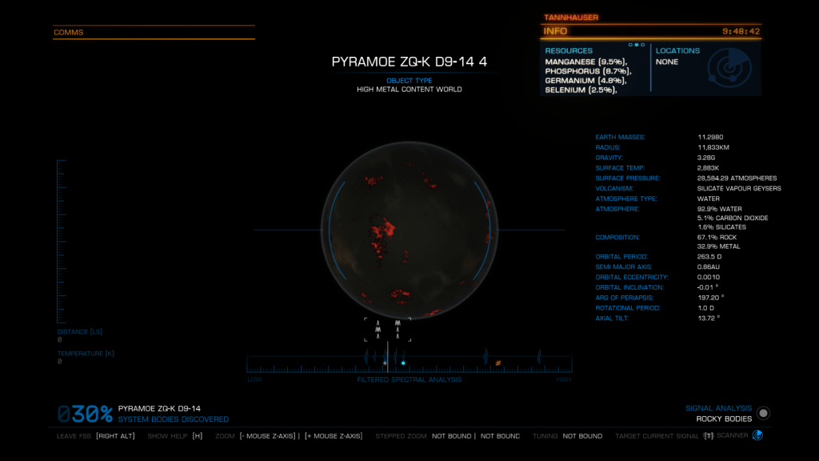Select the first info page dot
Viewport: 819px width, 461px height.
(x=631, y=45)
